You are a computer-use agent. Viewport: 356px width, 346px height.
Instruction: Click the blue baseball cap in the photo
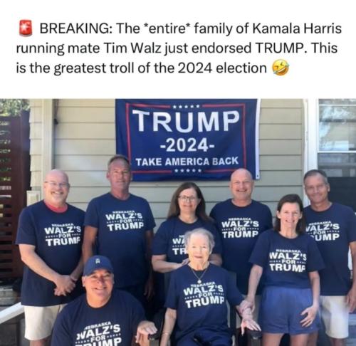pos(98,266)
